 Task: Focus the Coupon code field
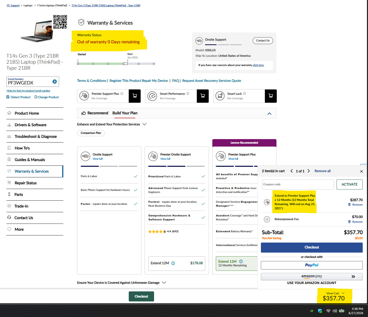pyautogui.click(x=298, y=184)
